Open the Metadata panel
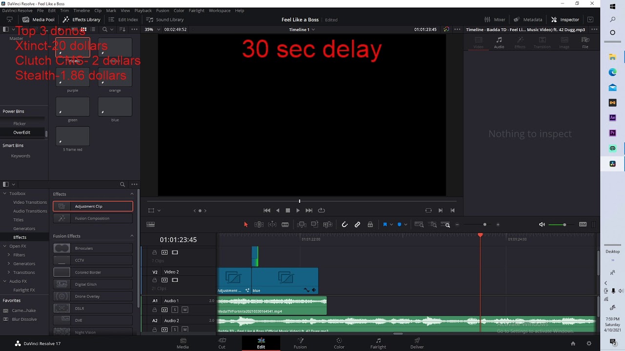 tap(528, 19)
